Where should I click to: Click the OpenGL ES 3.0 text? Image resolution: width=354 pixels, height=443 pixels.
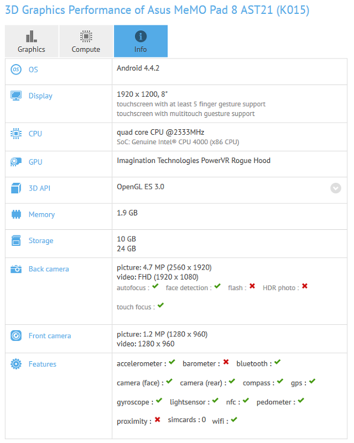pyautogui.click(x=140, y=187)
